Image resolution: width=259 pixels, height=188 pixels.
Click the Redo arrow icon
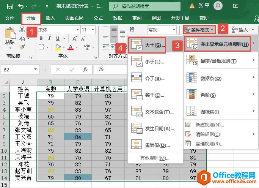(34, 6)
